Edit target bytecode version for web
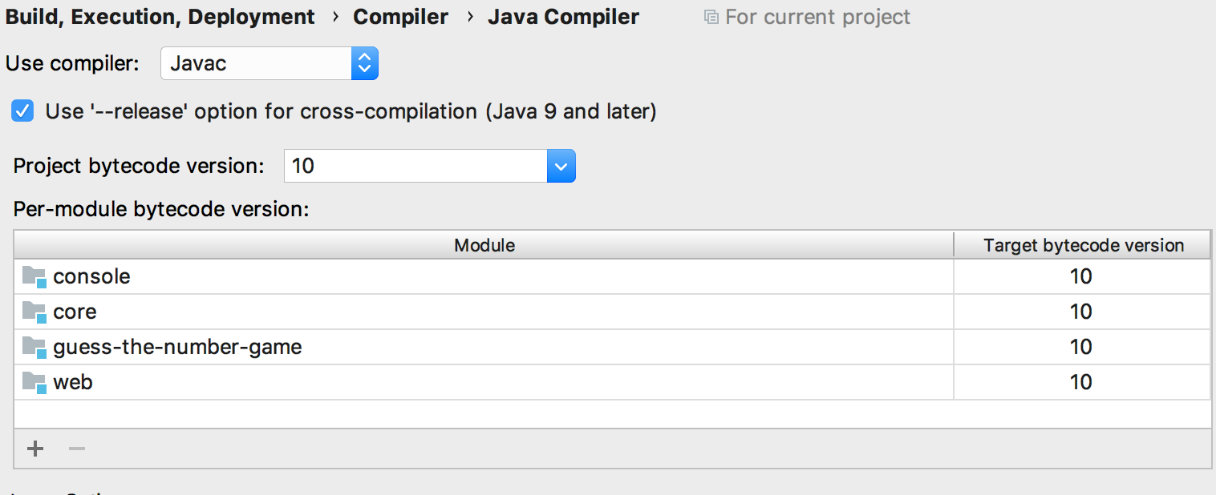Image resolution: width=1216 pixels, height=495 pixels. point(1080,383)
